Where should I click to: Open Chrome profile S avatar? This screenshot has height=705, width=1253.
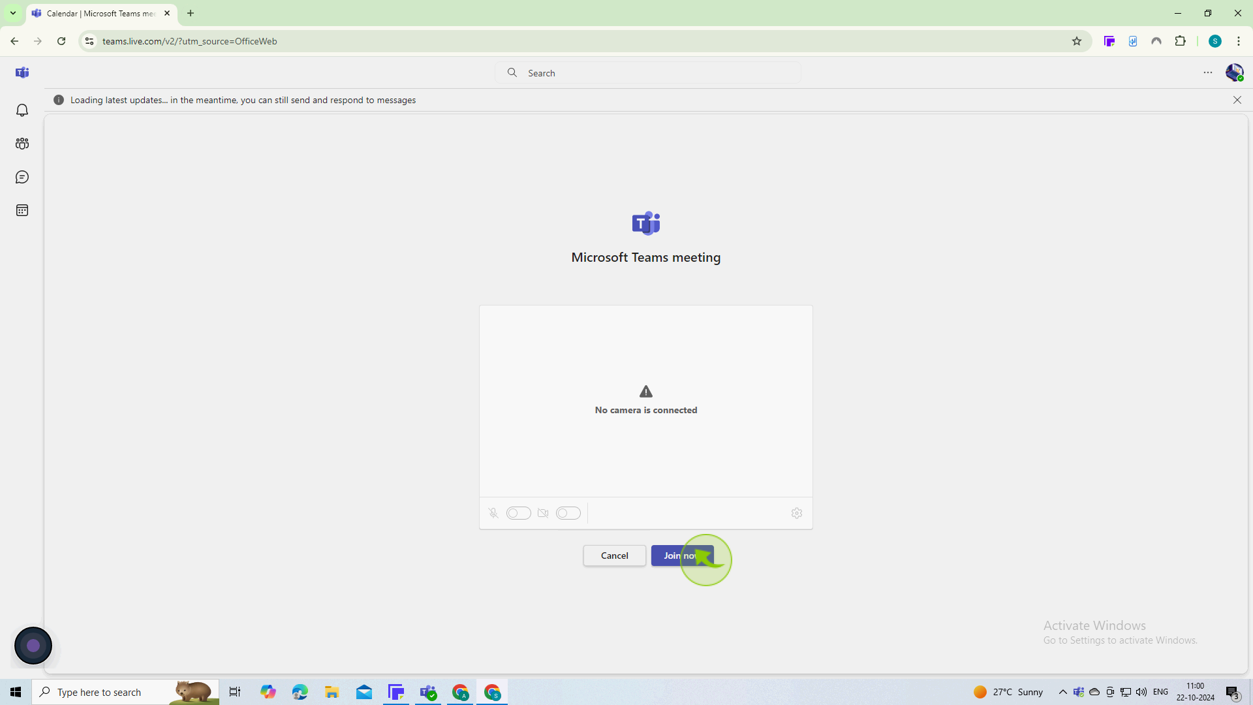pos(1215,41)
